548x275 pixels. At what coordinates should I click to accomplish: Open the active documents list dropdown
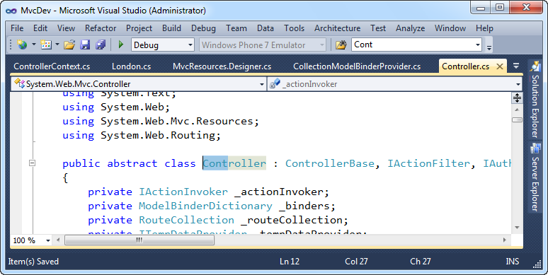click(516, 66)
